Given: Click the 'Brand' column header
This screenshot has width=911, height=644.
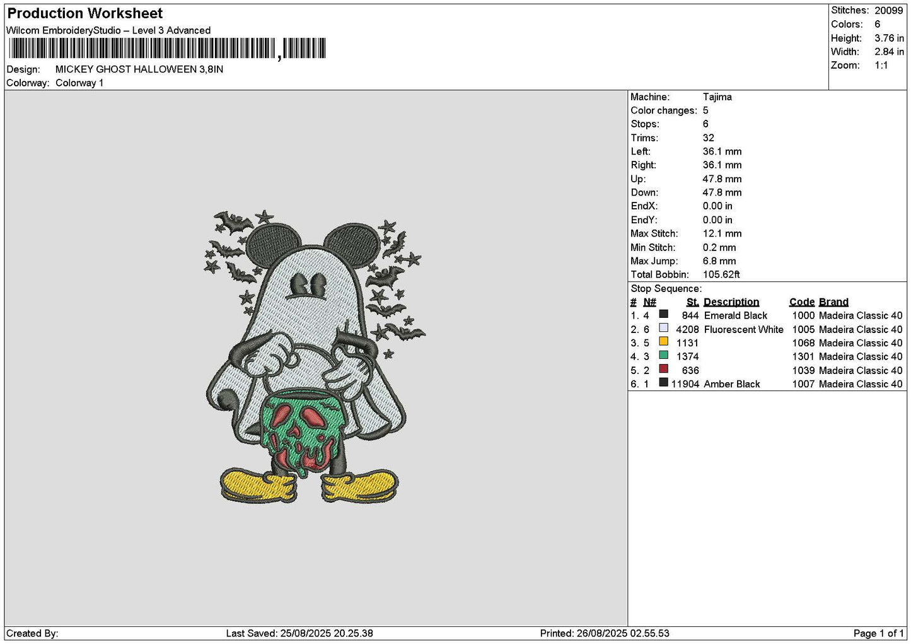Looking at the screenshot, I should pyautogui.click(x=833, y=302).
